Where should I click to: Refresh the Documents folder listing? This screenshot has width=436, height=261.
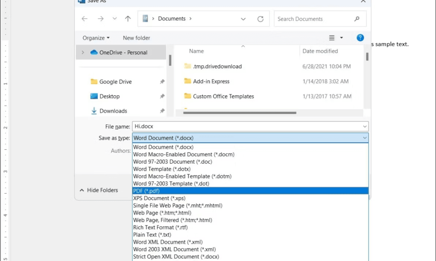point(260,19)
